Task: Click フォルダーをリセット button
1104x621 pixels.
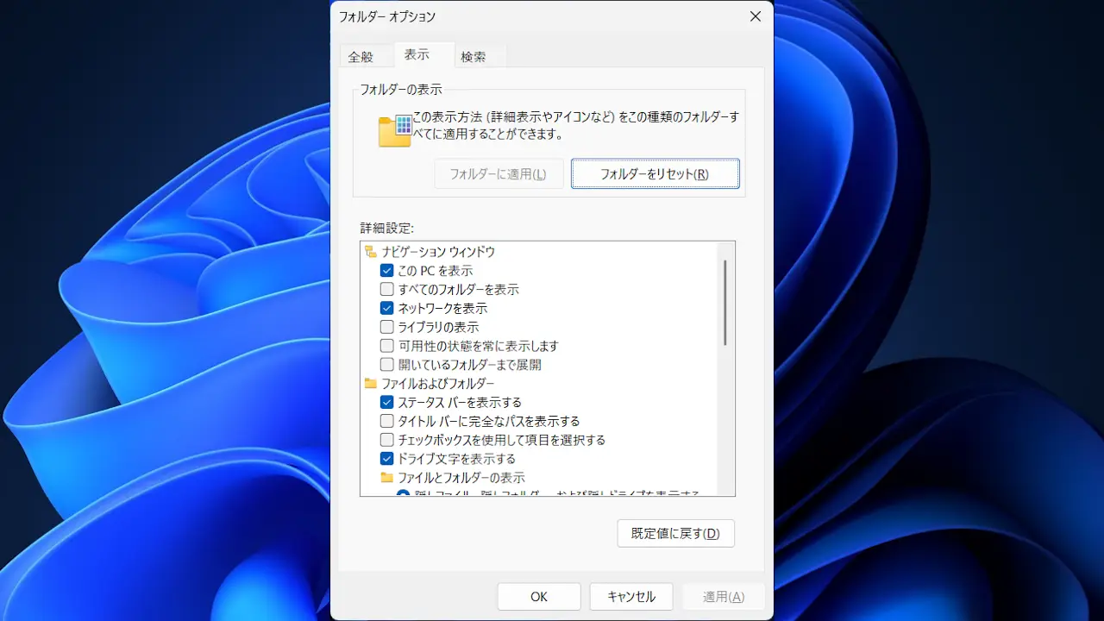Action: coord(655,173)
